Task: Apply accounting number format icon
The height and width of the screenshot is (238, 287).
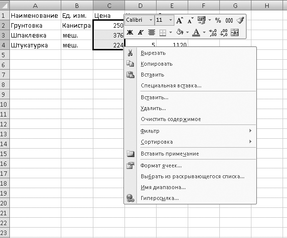Action: [x=202, y=20]
